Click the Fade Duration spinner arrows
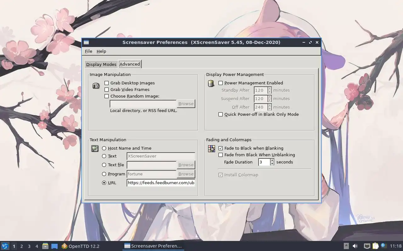The image size is (403, 251). [x=272, y=162]
